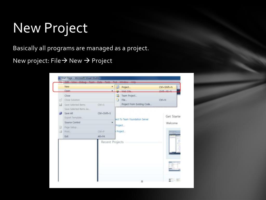Select Project... in the New submenu

(146, 87)
